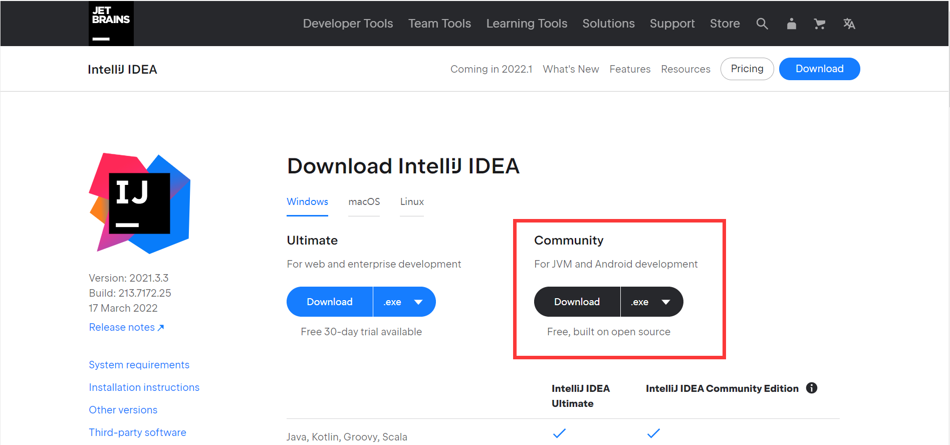This screenshot has height=445, width=950.
Task: Click the Ultimate column checkmark for Java, Kotlin
Action: click(559, 433)
